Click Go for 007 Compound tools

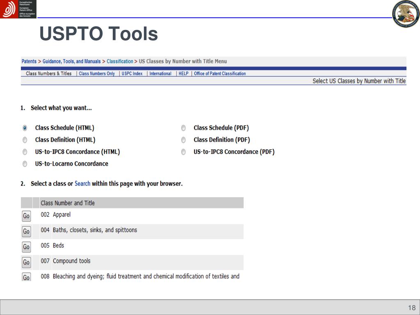[x=26, y=262]
